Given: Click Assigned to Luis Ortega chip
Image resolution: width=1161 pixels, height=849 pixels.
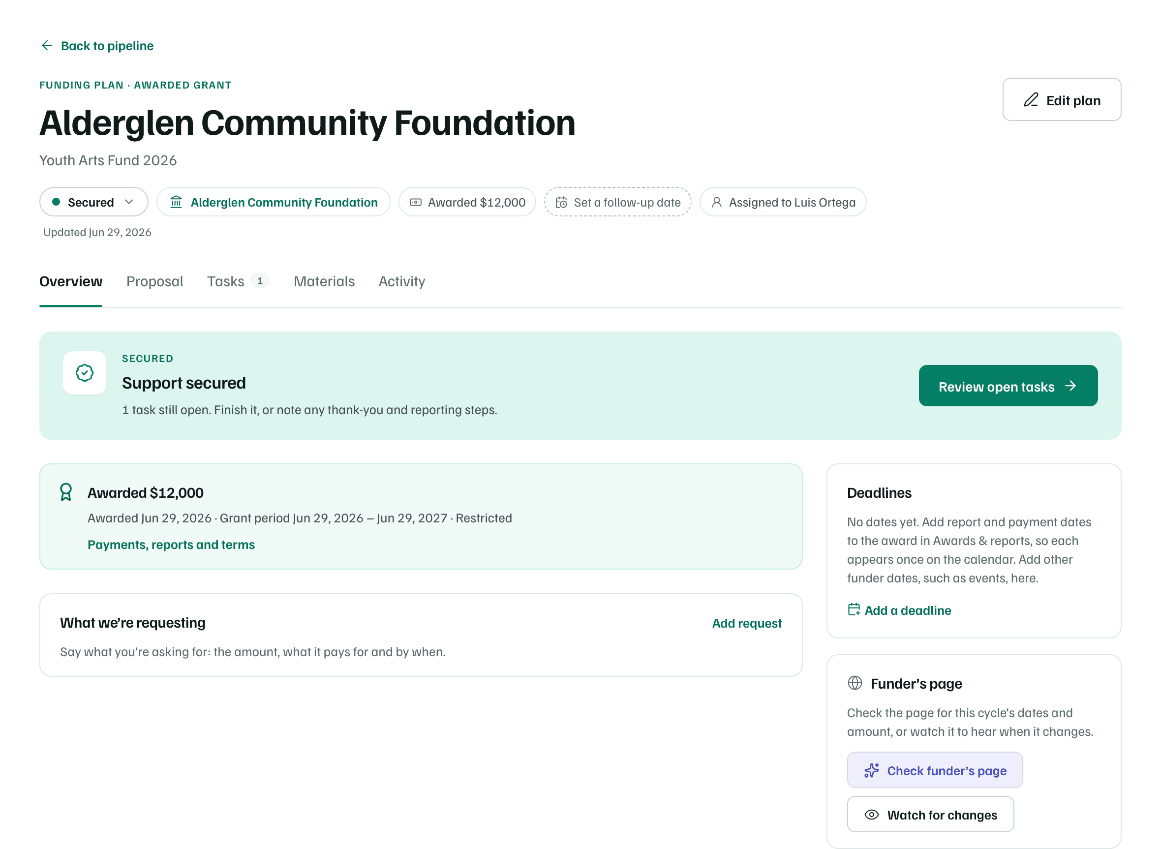Looking at the screenshot, I should 783,202.
